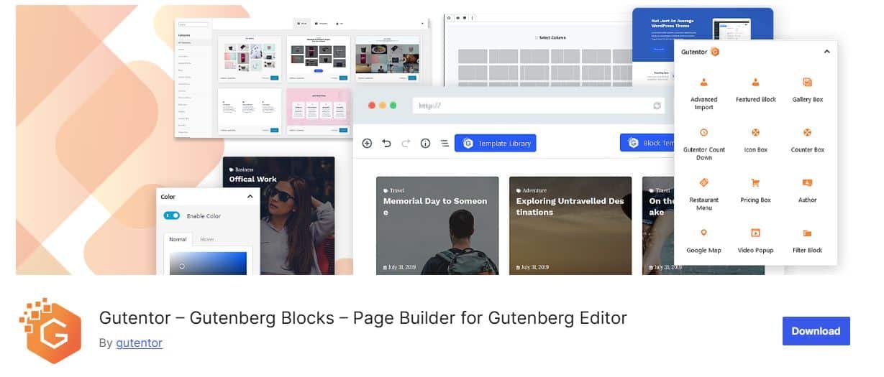Screen dimensions: 884x377
Task: Click inside the blue color picker gradient
Action: point(208,263)
